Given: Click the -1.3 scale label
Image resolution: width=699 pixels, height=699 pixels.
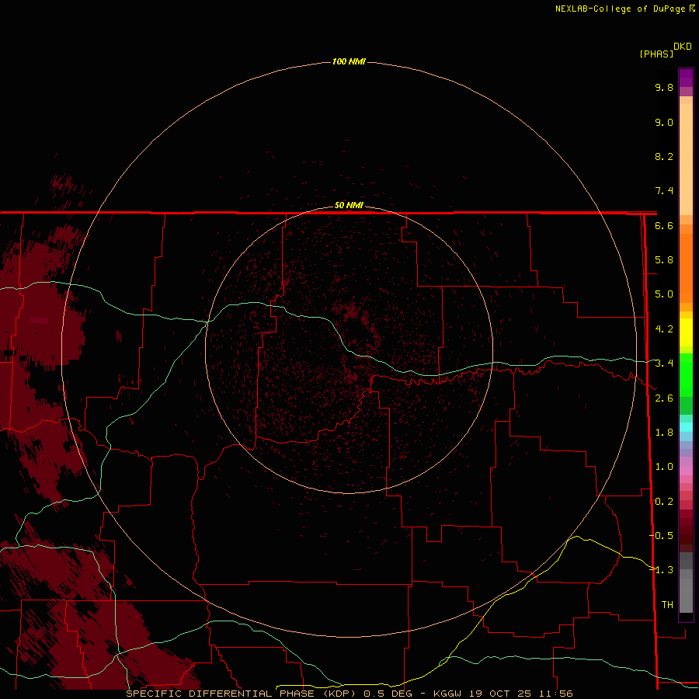Looking at the screenshot, I should click(661, 570).
